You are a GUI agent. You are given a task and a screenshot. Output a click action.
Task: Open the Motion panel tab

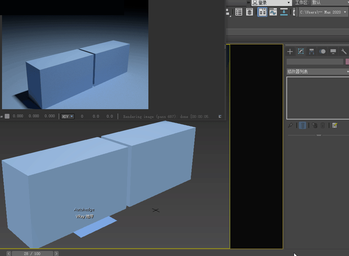(x=322, y=52)
